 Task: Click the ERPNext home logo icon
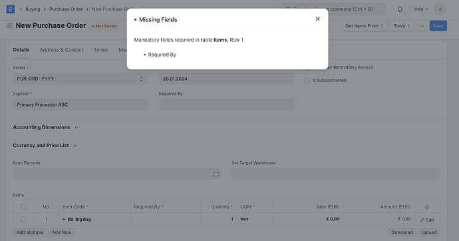click(11, 9)
